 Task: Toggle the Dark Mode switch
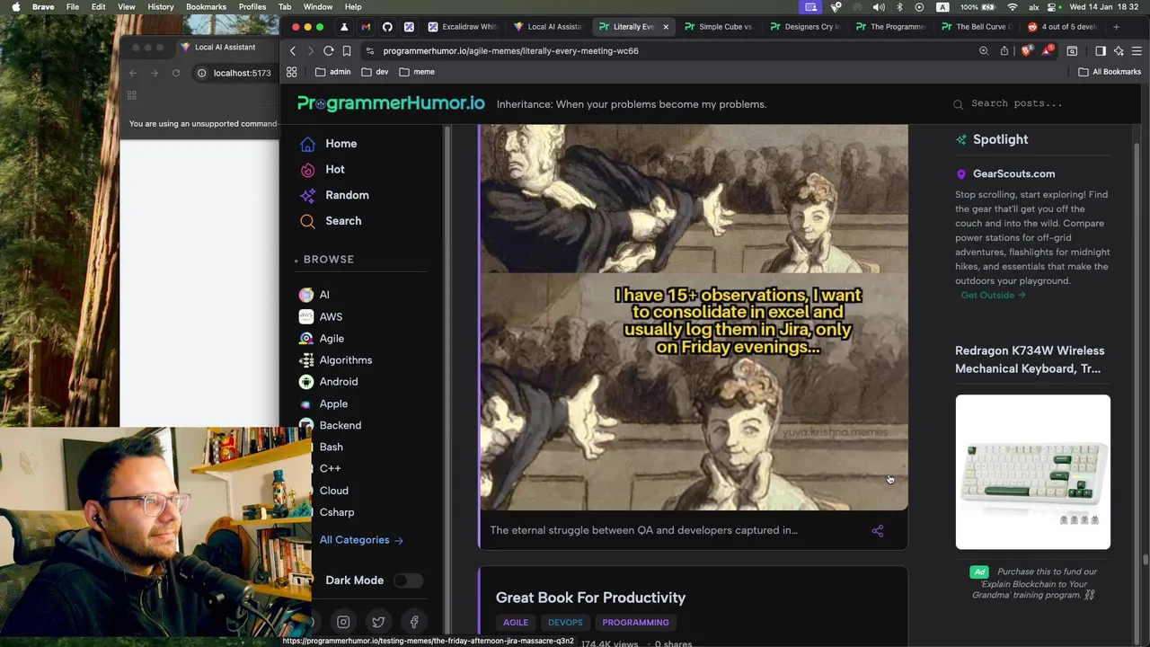click(x=408, y=581)
